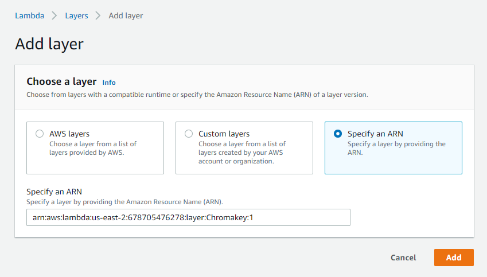Screen dimensions: 487x277
Task: Cancel adding the layer
Action: point(403,258)
